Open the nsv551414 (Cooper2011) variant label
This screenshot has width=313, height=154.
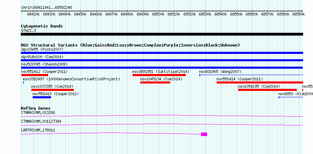click(x=239, y=79)
